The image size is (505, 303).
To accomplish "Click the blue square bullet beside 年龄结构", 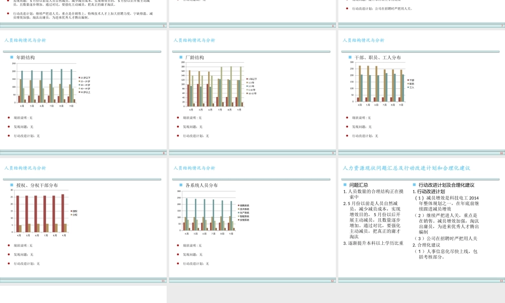I will (x=12, y=57).
